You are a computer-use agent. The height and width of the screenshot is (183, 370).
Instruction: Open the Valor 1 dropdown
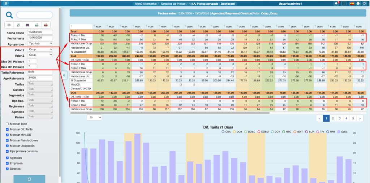coord(40,49)
